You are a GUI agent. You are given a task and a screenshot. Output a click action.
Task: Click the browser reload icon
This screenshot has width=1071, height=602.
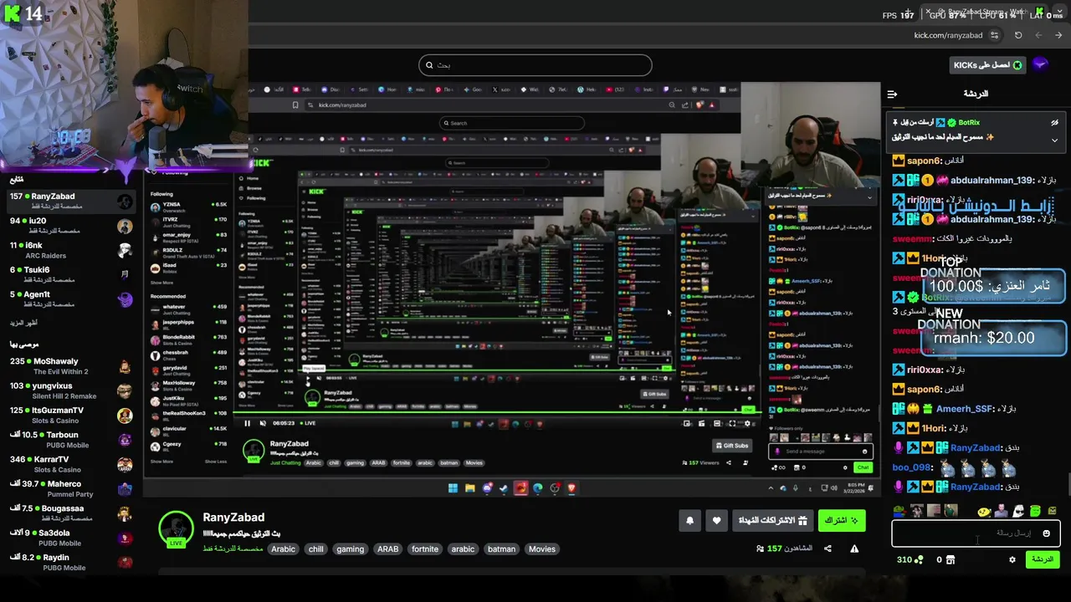coord(1018,35)
